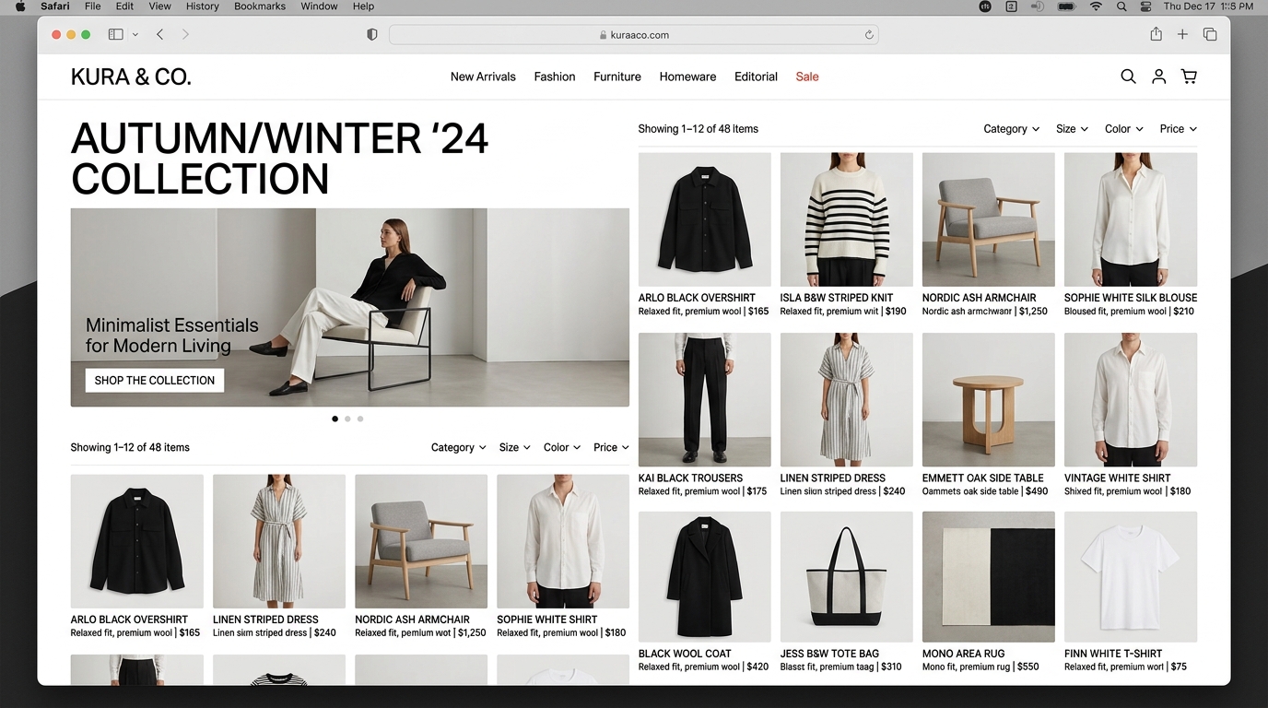Click the date and time in menu bar
Image resolution: width=1268 pixels, height=708 pixels.
pyautogui.click(x=1208, y=6)
